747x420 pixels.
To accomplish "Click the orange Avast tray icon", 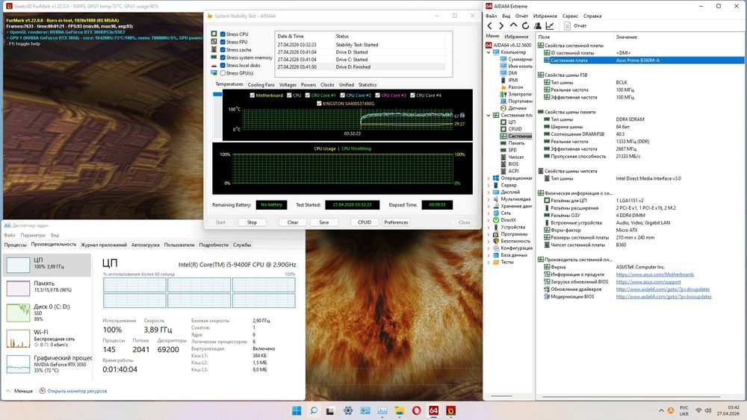I will tap(671, 410).
